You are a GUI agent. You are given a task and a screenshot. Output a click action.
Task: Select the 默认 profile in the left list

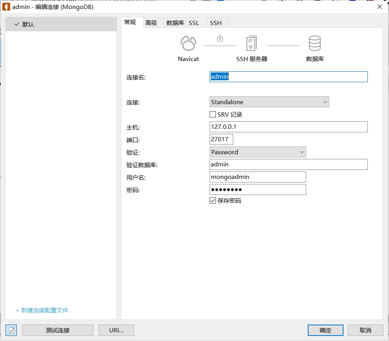pyautogui.click(x=61, y=24)
